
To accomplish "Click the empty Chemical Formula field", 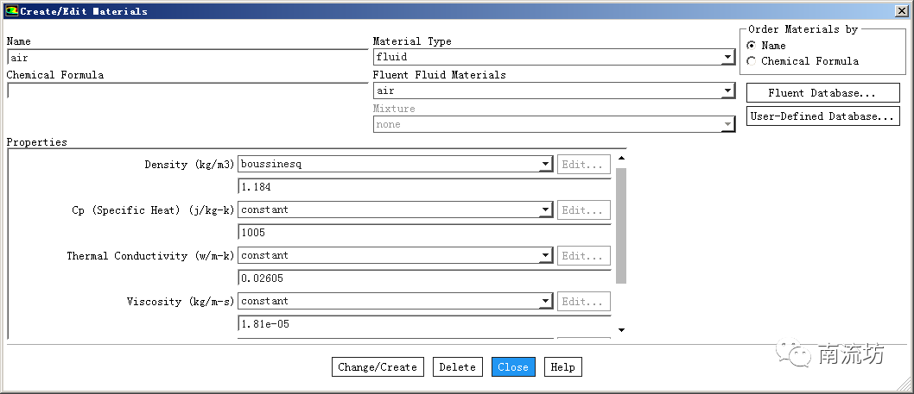I will tap(187, 91).
